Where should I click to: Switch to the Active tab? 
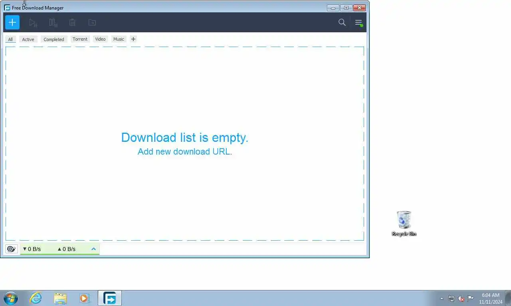28,39
